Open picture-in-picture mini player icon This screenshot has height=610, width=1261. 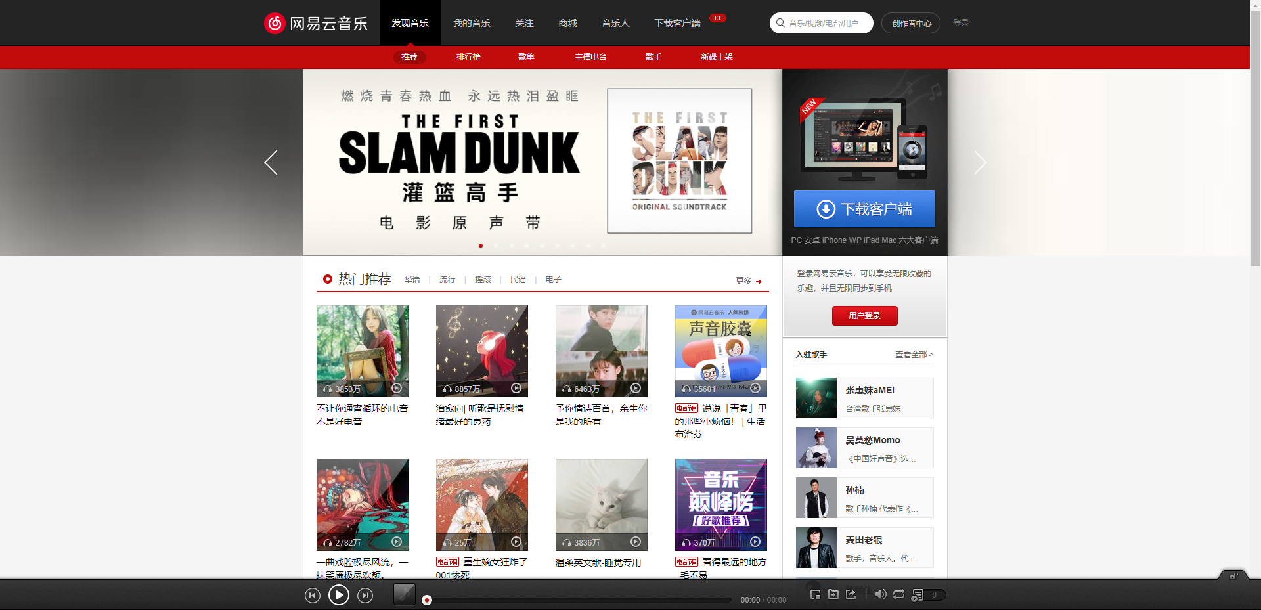pos(815,594)
